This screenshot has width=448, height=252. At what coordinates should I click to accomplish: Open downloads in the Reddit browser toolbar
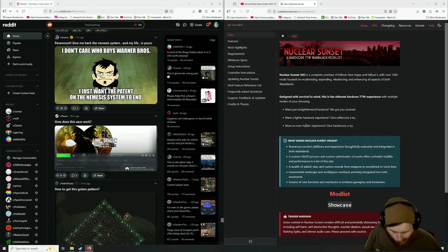[x=194, y=11]
